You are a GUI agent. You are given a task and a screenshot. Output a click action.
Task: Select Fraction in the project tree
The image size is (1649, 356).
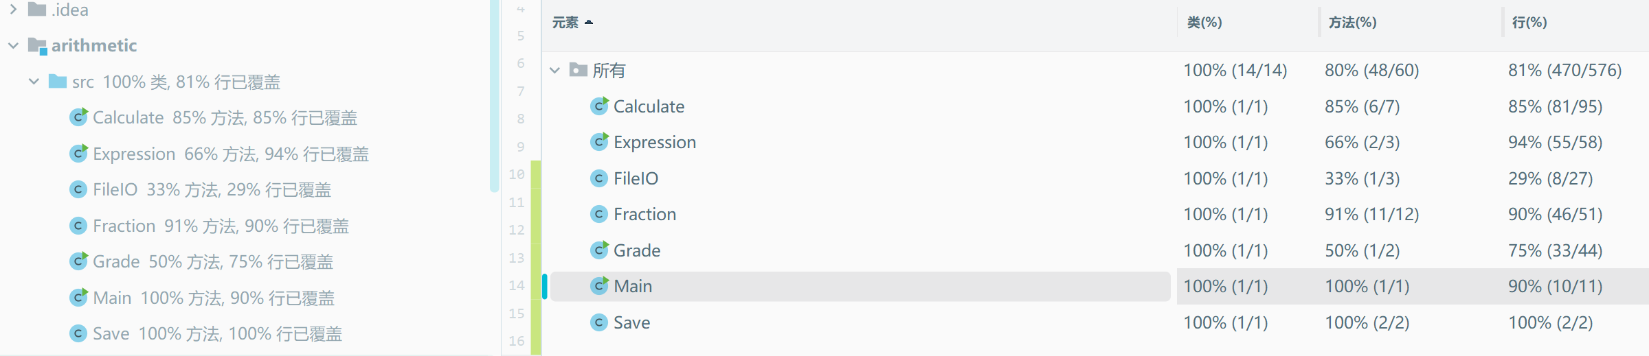click(x=124, y=226)
